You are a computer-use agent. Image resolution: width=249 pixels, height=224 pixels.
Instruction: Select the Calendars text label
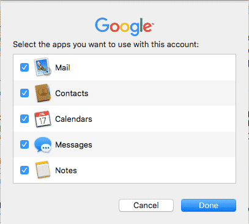pos(73,119)
